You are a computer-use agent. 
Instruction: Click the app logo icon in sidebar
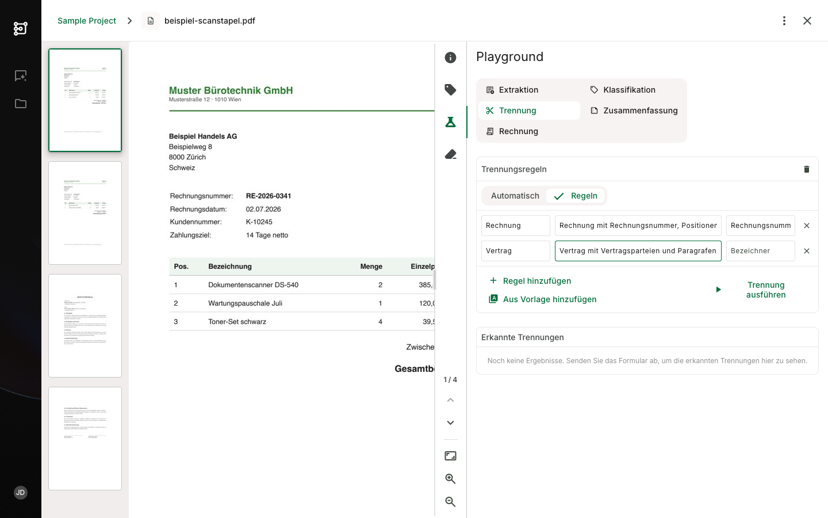21,28
